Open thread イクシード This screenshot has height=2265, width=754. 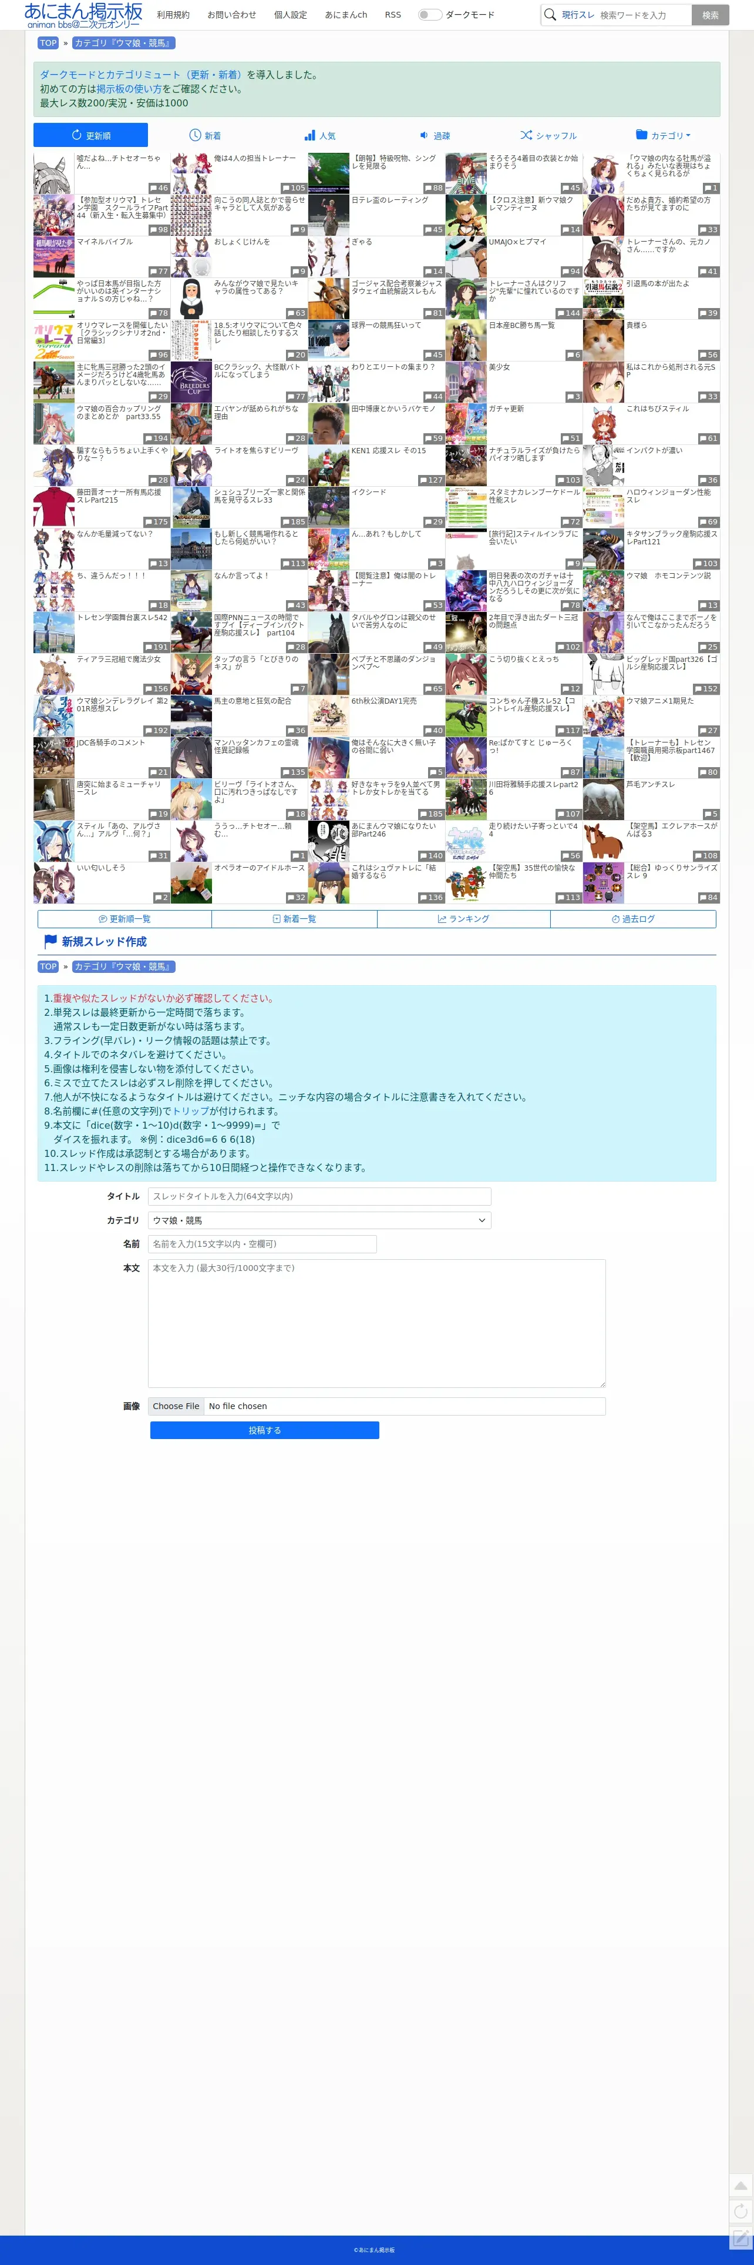pos(376,507)
